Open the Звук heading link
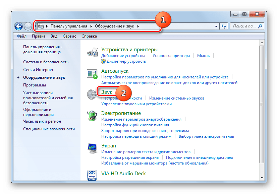 [107, 92]
